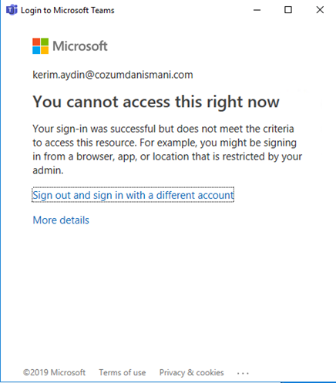Image resolution: width=336 pixels, height=383 pixels.
Task: Open the footer ellipsis more options
Action: (x=243, y=373)
